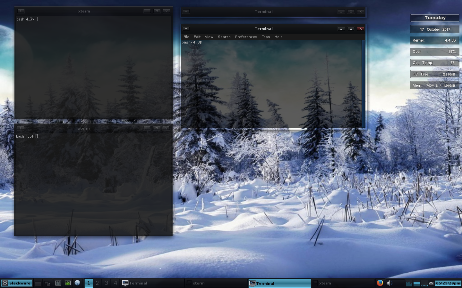This screenshot has width=462, height=288.
Task: Open the Preferences menu in Terminal
Action: (x=246, y=37)
